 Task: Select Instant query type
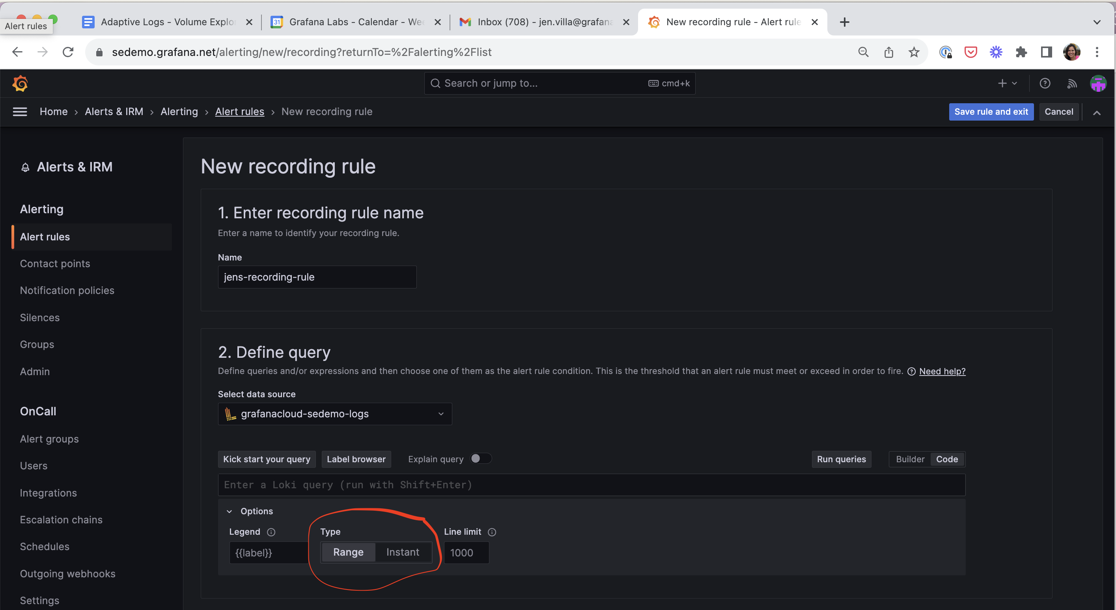[x=403, y=552]
